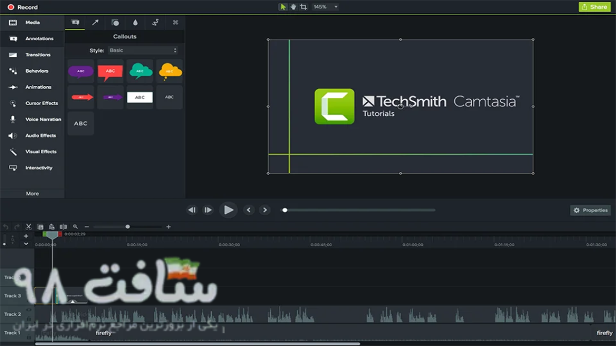The image size is (616, 346).
Task: Click the Share button
Action: pos(594,7)
